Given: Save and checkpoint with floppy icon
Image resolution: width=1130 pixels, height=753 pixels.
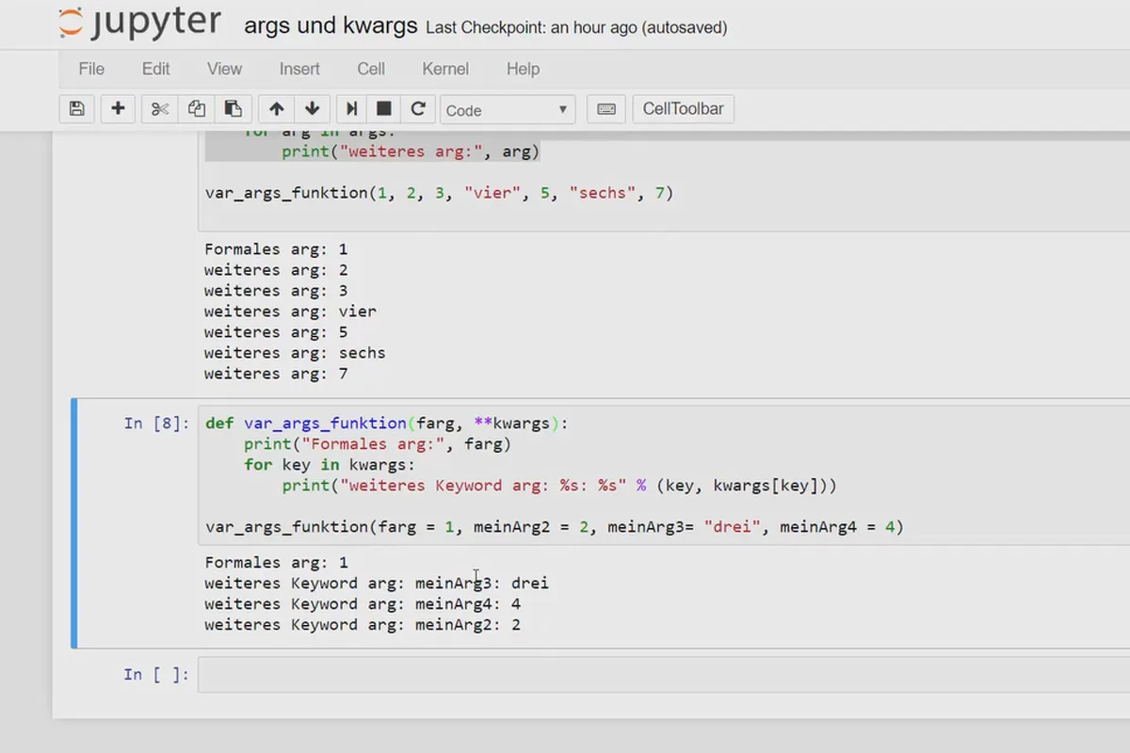Looking at the screenshot, I should [x=77, y=109].
